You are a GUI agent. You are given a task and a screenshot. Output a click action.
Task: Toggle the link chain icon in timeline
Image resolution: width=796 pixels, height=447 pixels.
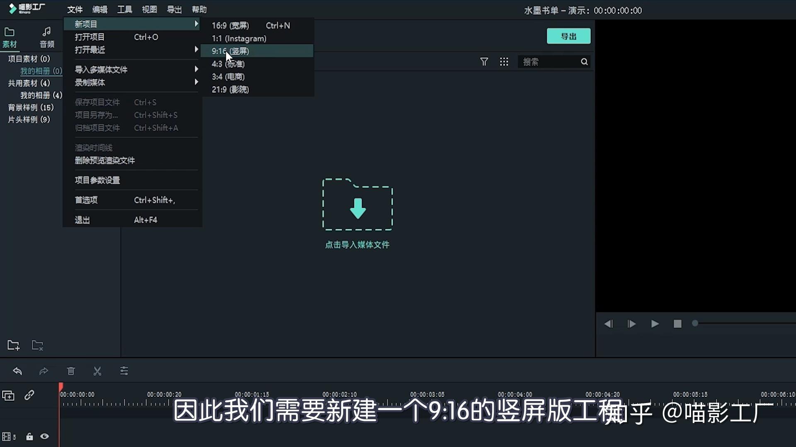tap(29, 395)
